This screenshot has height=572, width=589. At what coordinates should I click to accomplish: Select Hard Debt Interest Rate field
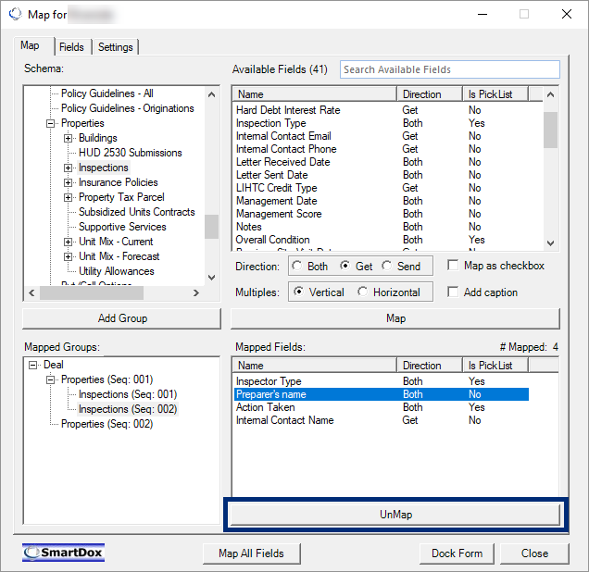(x=288, y=110)
